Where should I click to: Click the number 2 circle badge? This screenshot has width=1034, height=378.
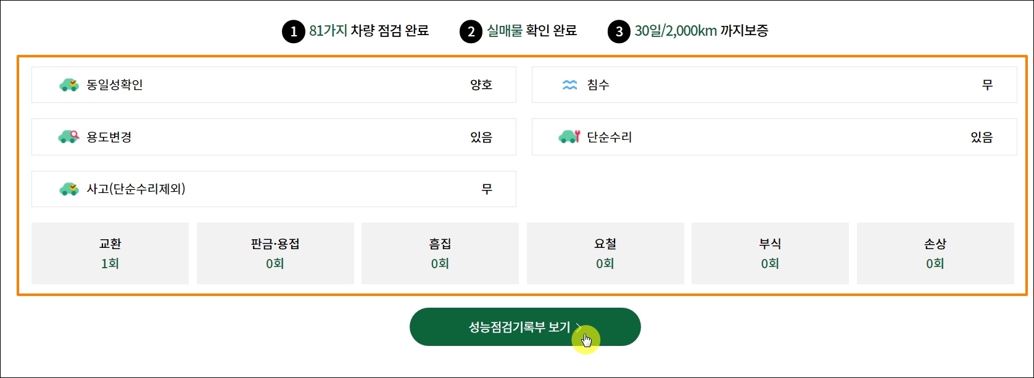471,31
